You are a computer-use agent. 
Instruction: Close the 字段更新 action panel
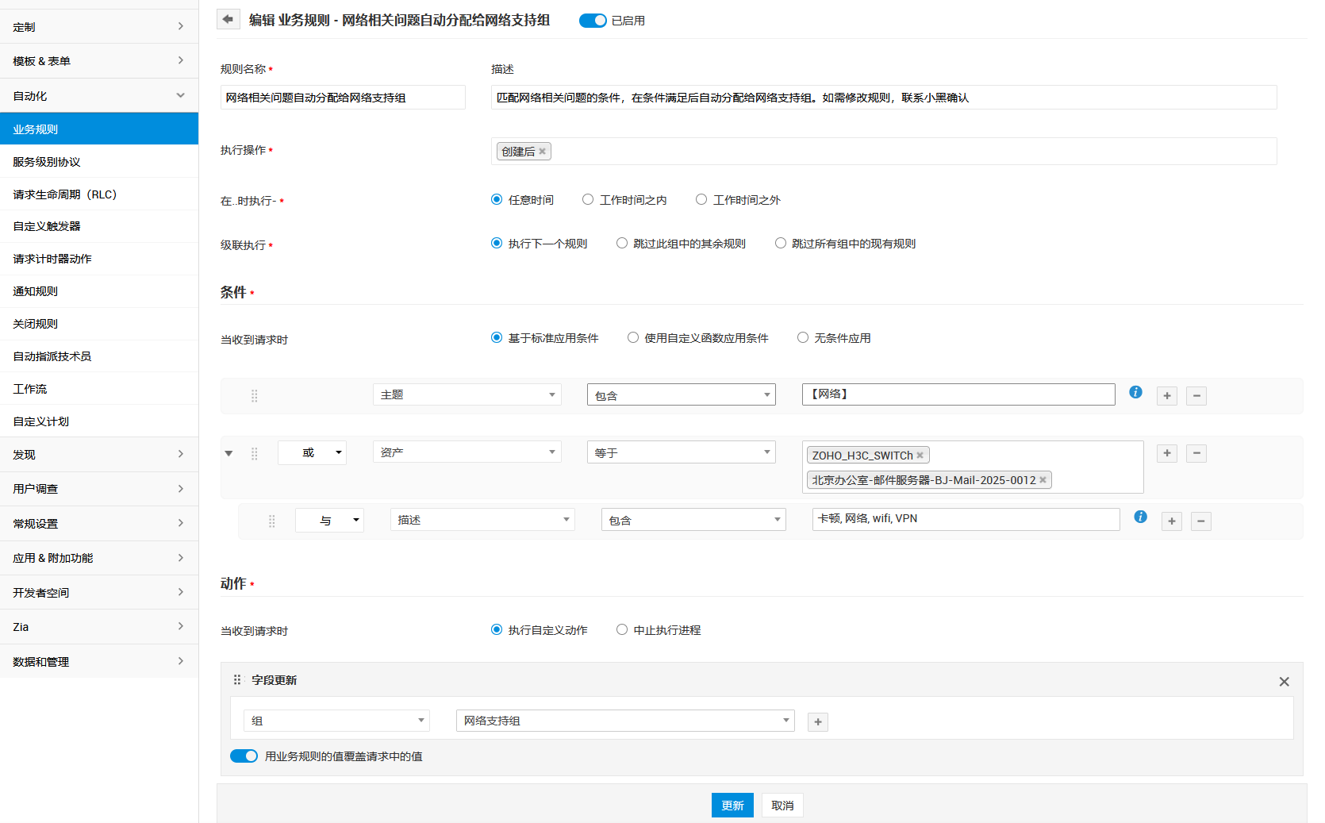[x=1284, y=681]
